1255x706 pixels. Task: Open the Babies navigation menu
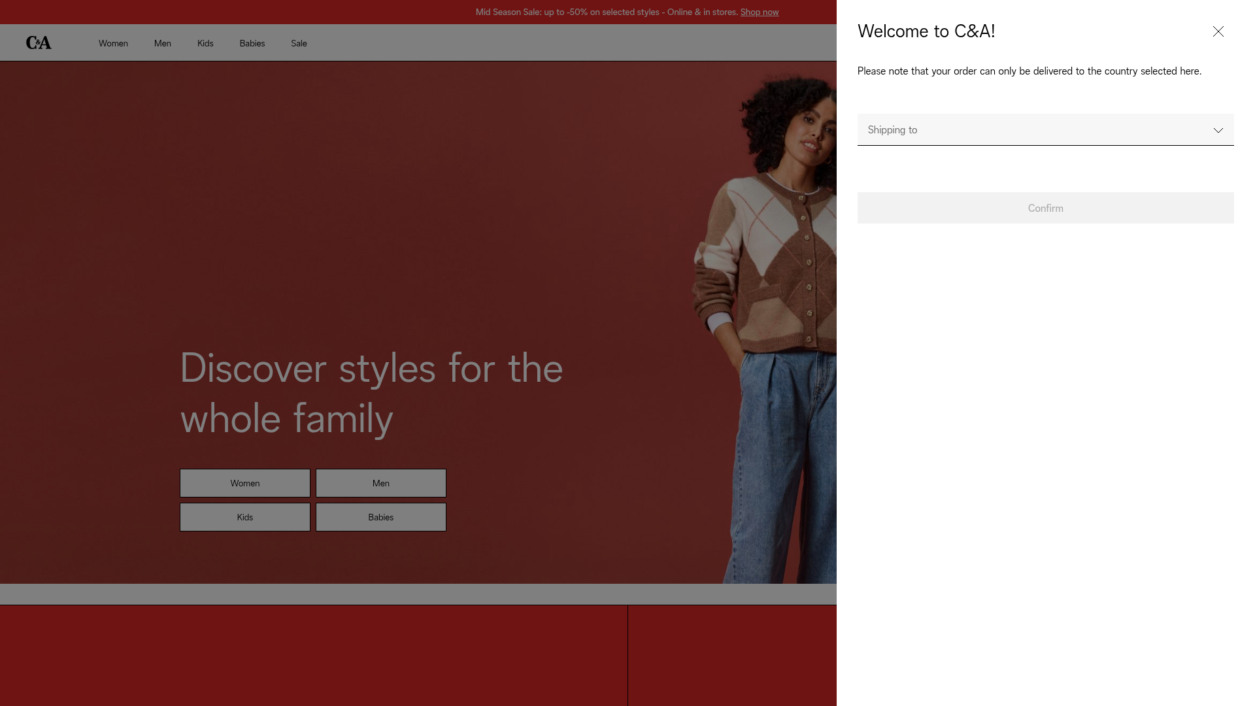[x=252, y=43]
